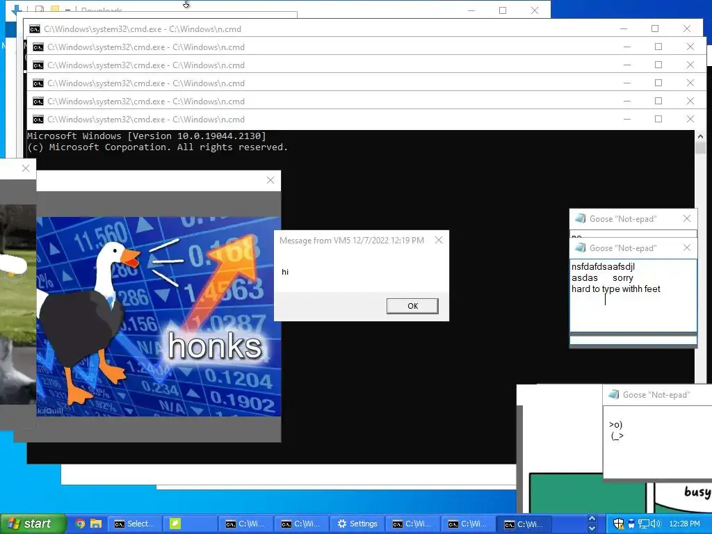Minimize the Downloads window behind the cmd windows
712x534 pixels.
point(471,10)
